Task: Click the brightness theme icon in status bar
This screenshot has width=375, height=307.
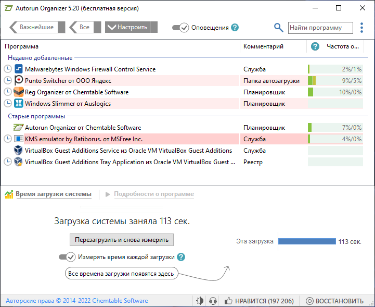Action: pyautogui.click(x=200, y=301)
